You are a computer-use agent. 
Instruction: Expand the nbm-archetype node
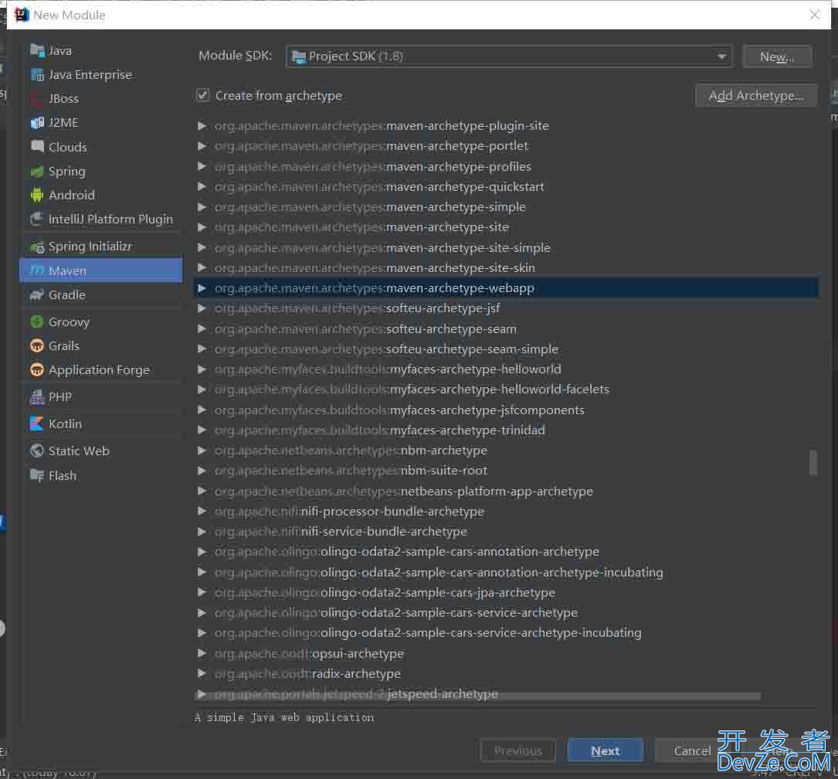point(202,451)
